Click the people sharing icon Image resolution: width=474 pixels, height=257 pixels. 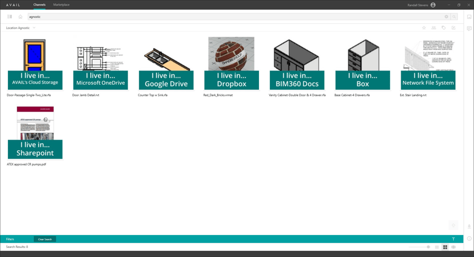(x=433, y=28)
